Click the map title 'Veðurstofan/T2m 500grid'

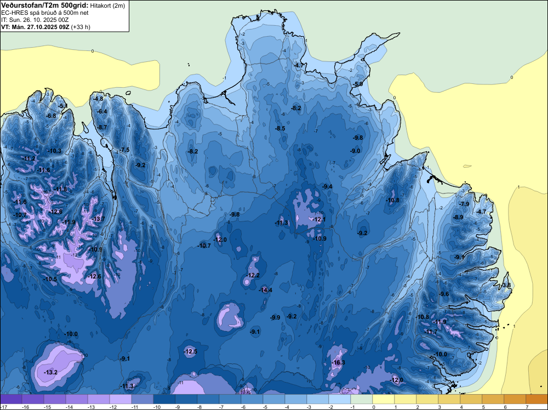45,5
